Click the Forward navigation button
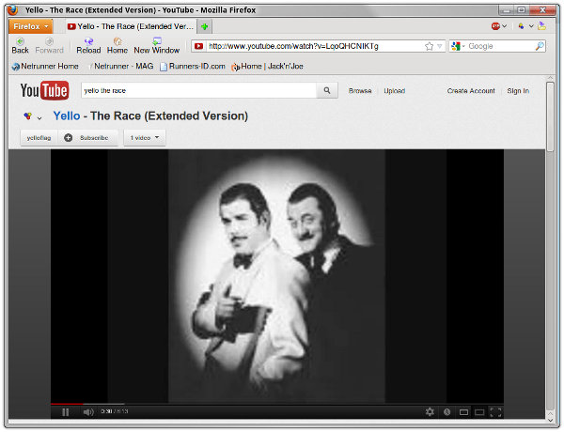This screenshot has height=432, width=564. coord(49,46)
